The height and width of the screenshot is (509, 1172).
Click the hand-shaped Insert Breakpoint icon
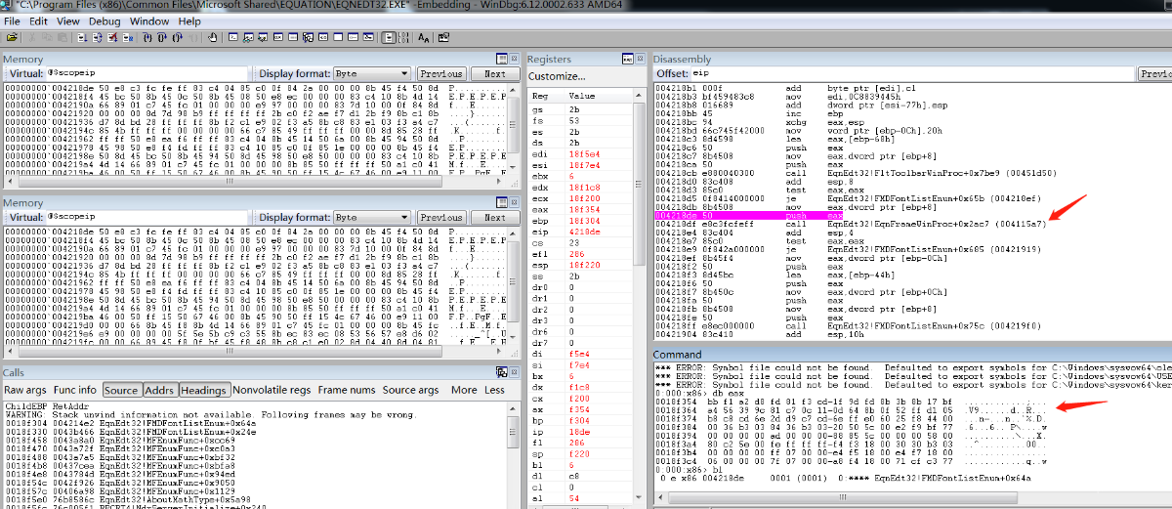coord(212,37)
